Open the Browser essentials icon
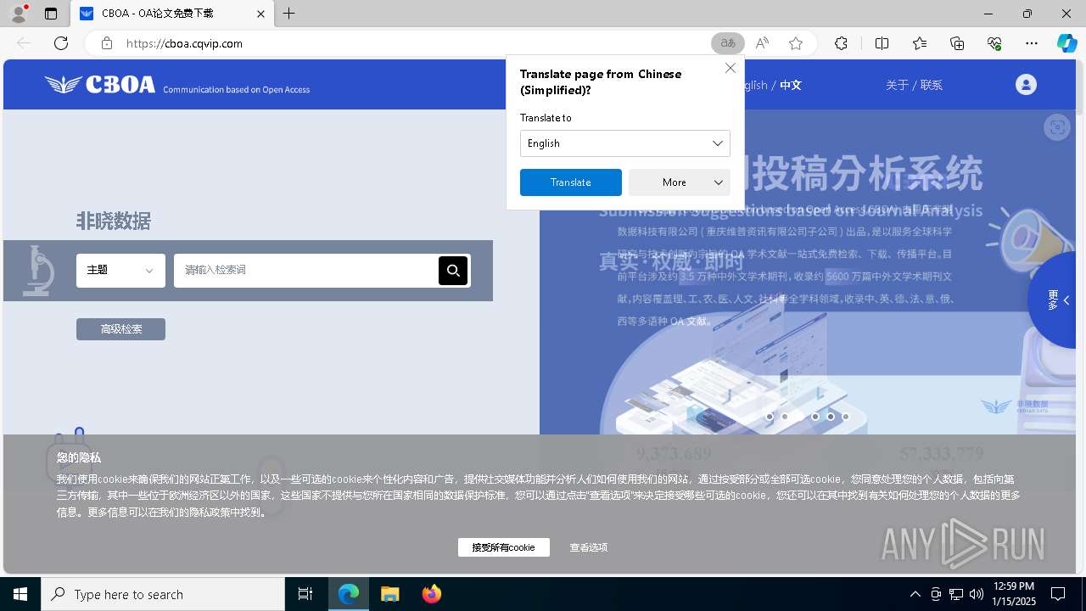Screen dimensions: 1086x611 pyautogui.click(x=994, y=43)
